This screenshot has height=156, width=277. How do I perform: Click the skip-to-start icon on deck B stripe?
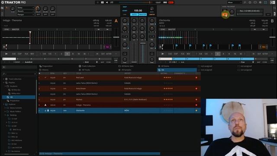click(160, 47)
